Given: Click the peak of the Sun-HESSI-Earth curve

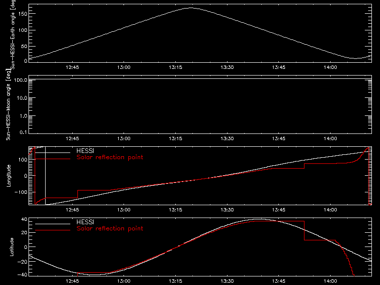Looking at the screenshot, I should 191,8.
